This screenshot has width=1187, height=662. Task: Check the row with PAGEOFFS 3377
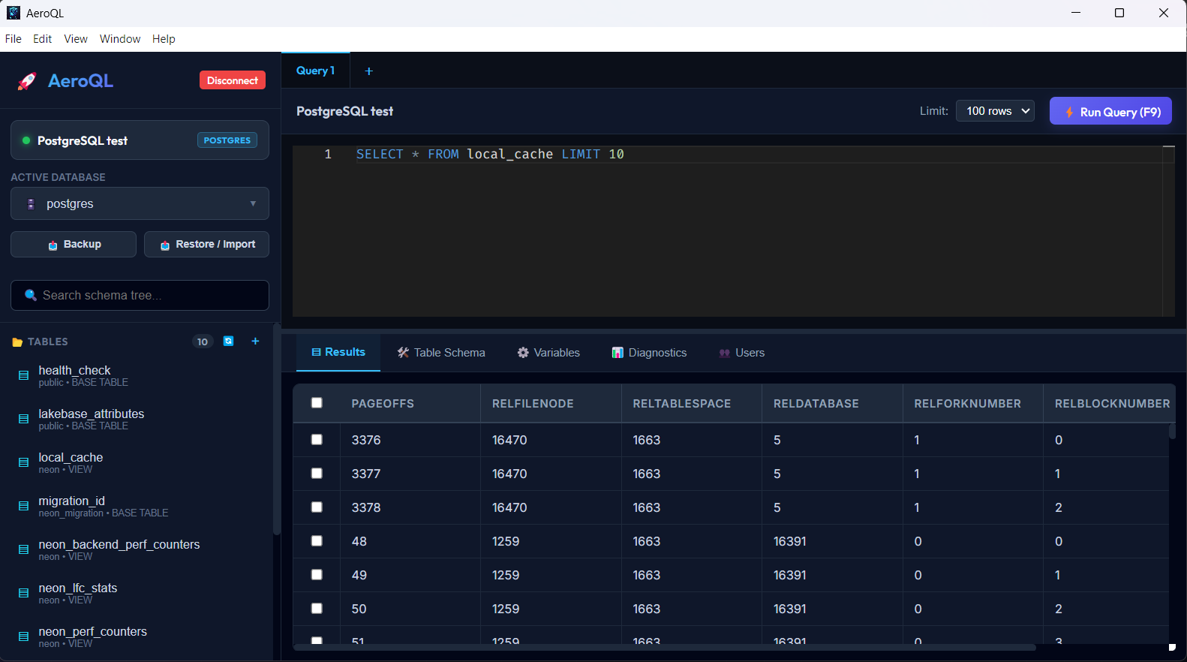(x=317, y=474)
